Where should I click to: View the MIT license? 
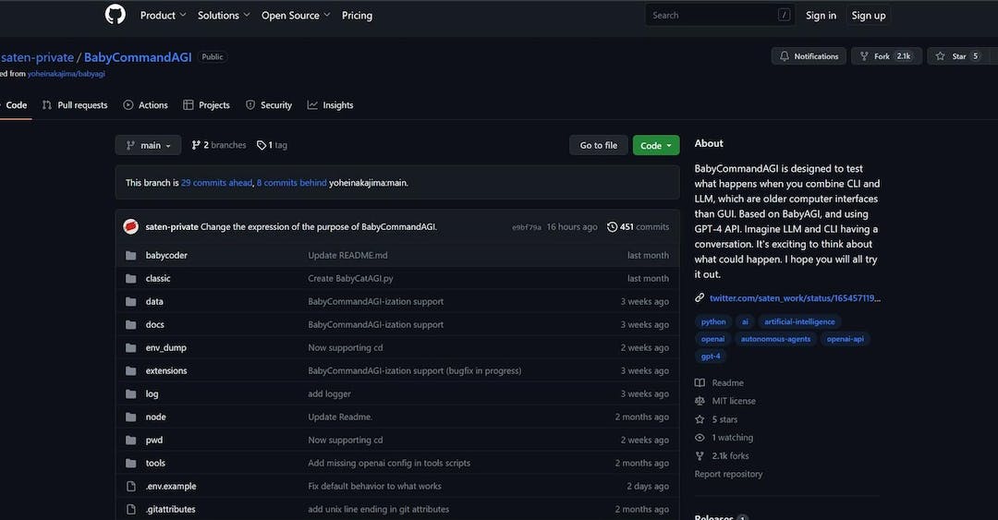[x=725, y=401]
